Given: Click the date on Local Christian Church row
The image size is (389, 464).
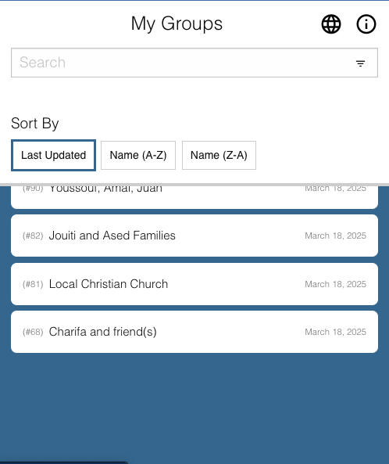Looking at the screenshot, I should [335, 284].
